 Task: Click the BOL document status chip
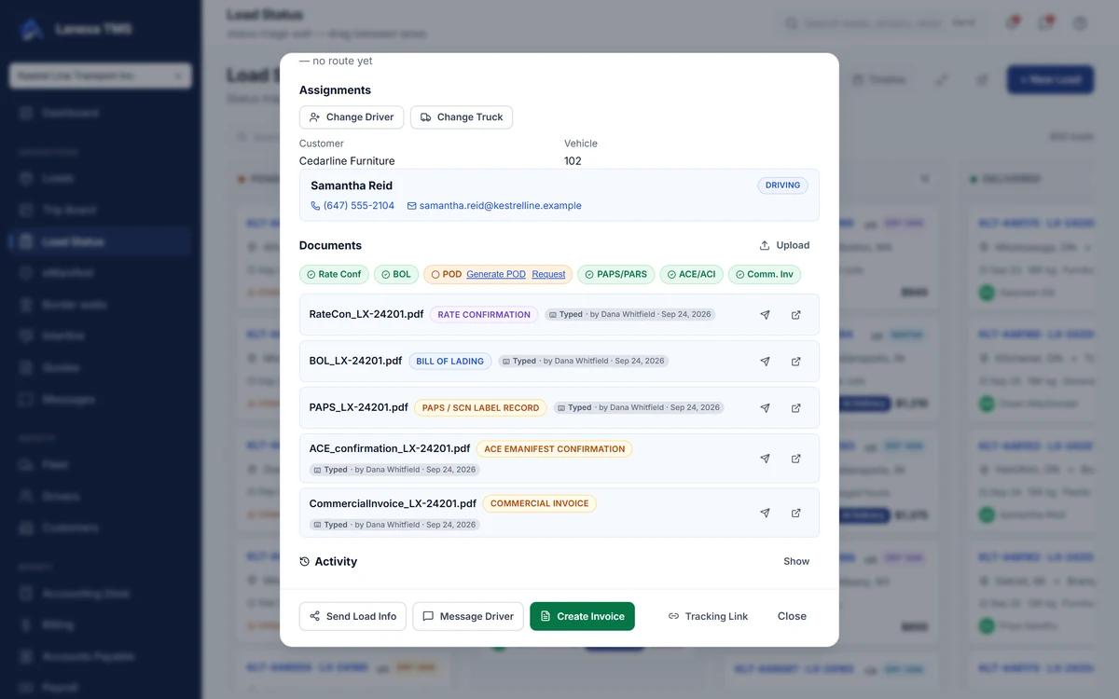(396, 274)
